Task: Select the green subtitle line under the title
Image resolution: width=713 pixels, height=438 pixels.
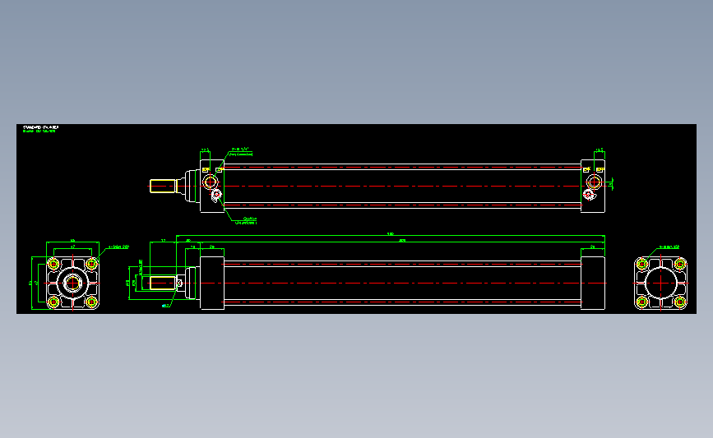Action: [x=39, y=131]
